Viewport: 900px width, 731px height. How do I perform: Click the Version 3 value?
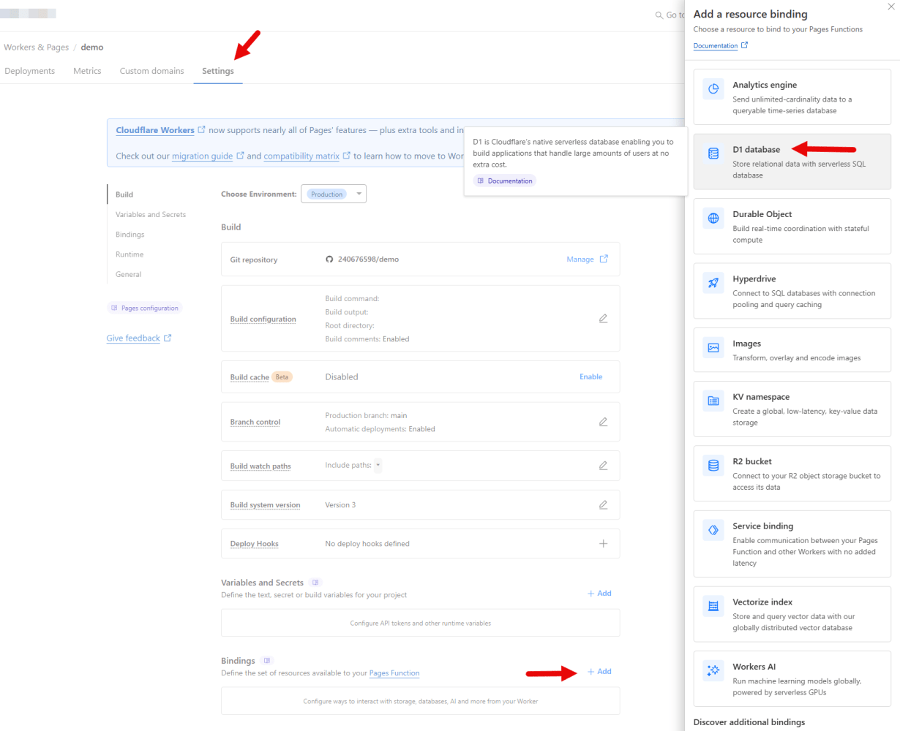[340, 504]
